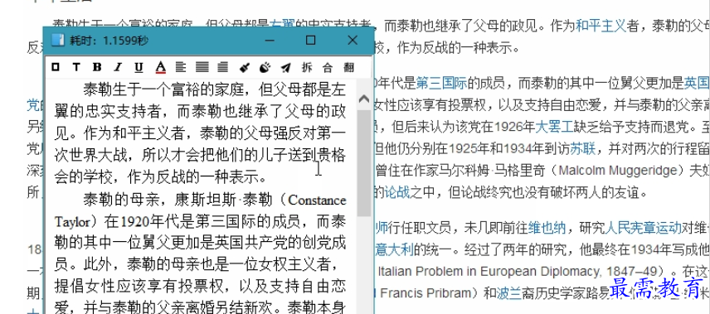Viewport: 710px width, 314px height.
Task: Open the 人民宪章运动 link on the webpage
Action: [644, 228]
